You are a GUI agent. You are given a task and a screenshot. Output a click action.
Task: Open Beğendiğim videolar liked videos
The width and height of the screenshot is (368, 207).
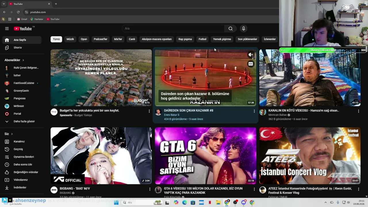22,172
